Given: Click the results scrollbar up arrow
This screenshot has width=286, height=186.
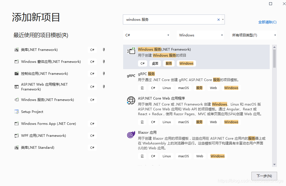Looking at the screenshot, I should click(x=274, y=47).
